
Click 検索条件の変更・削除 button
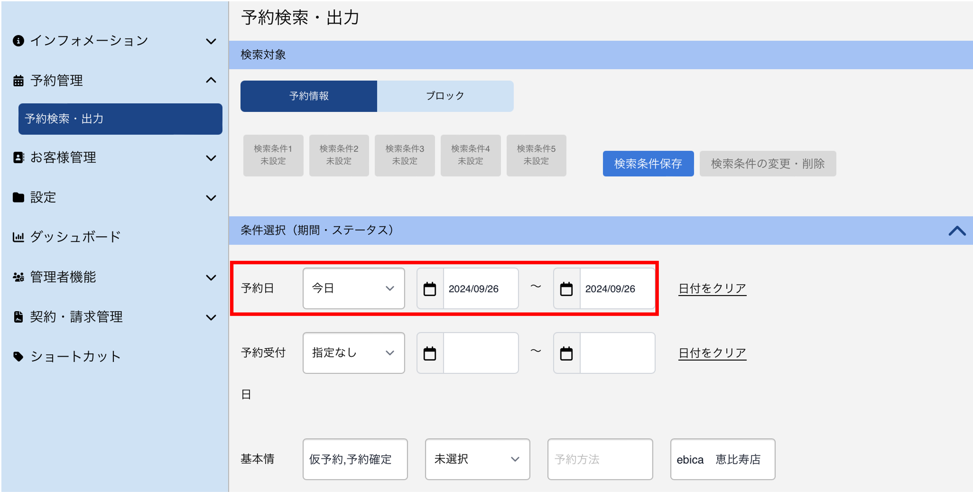[768, 164]
